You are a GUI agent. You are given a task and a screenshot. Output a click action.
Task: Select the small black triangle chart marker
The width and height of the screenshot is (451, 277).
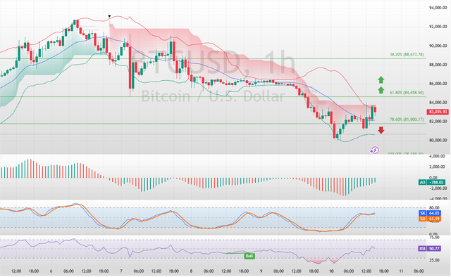click(109, 16)
